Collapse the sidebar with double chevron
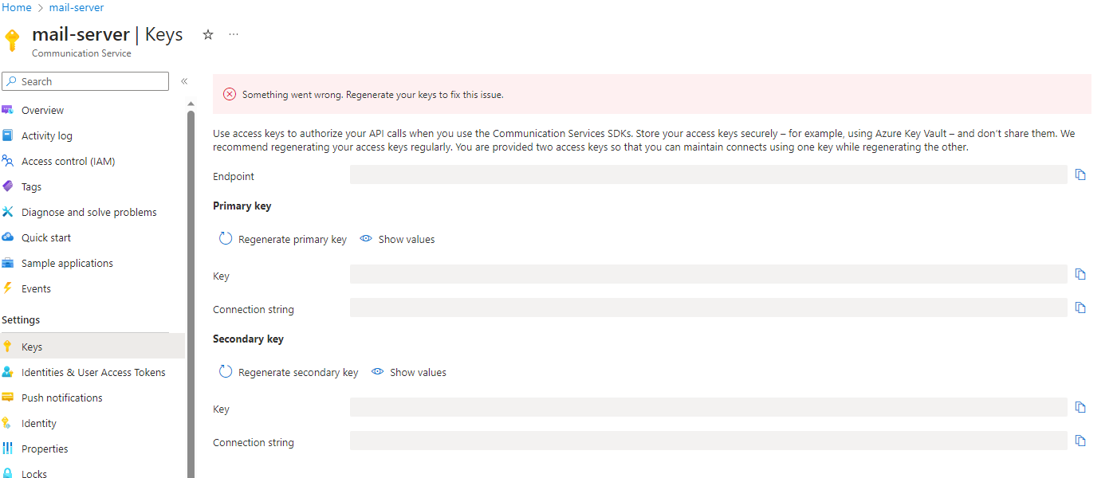The width and height of the screenshot is (1117, 478). coord(184,81)
